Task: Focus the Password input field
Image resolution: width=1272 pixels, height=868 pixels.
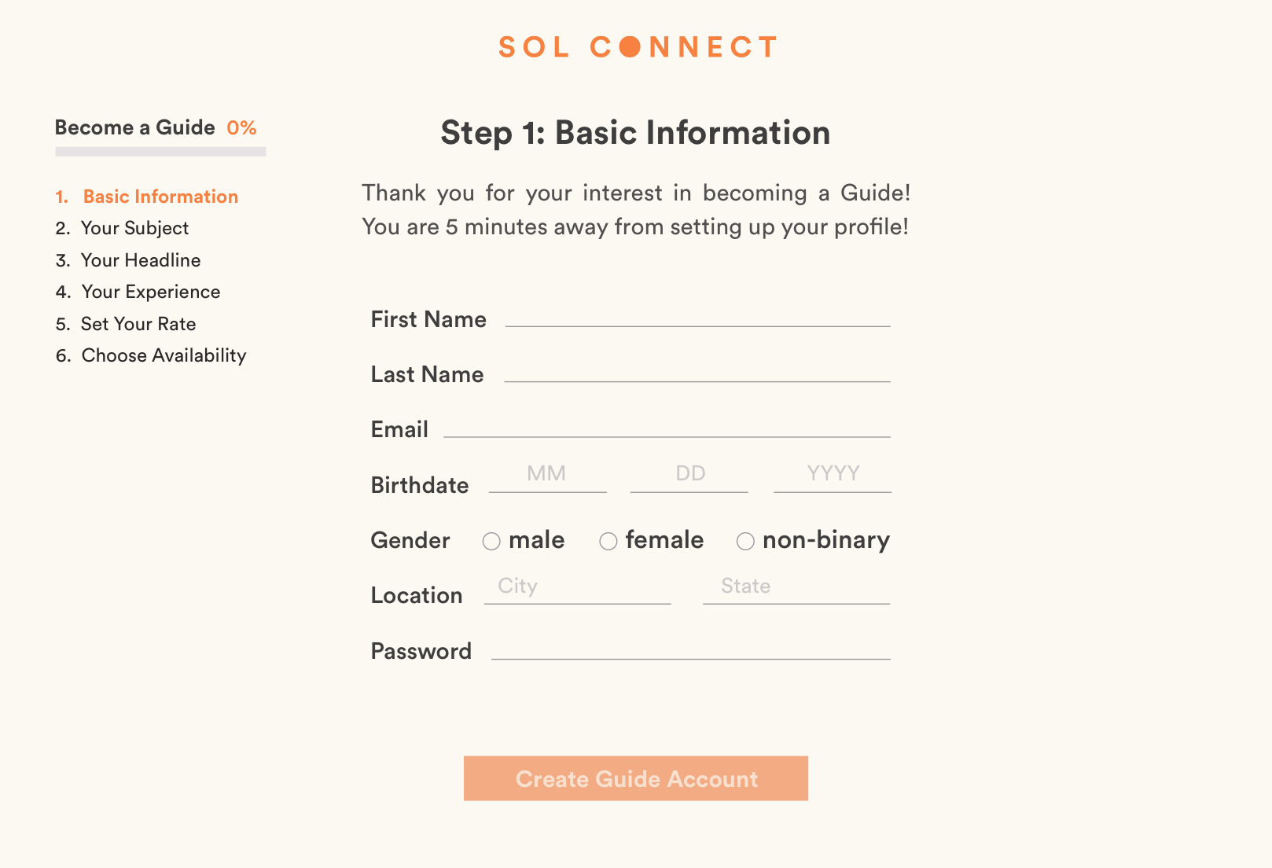Action: pos(690,649)
